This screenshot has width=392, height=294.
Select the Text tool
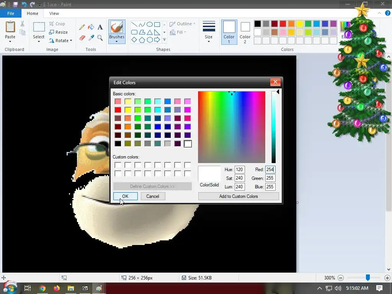coord(100,27)
